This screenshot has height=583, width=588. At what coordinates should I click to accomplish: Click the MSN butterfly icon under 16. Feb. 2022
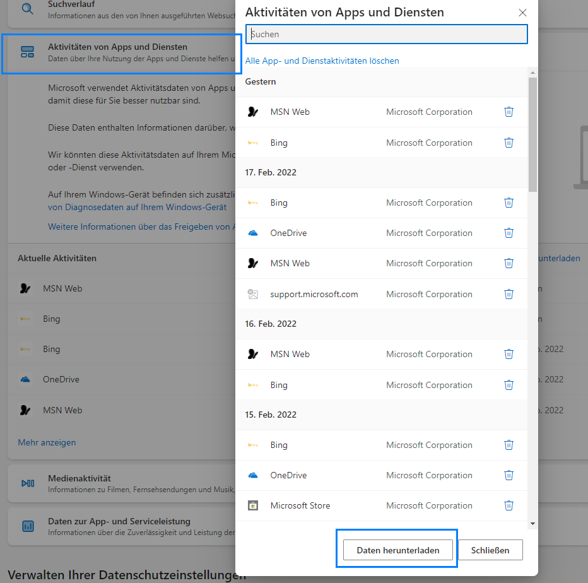tap(253, 354)
